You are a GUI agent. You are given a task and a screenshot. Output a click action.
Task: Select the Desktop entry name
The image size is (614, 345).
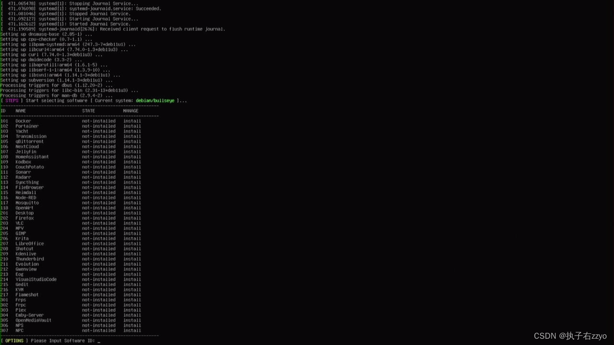click(25, 213)
